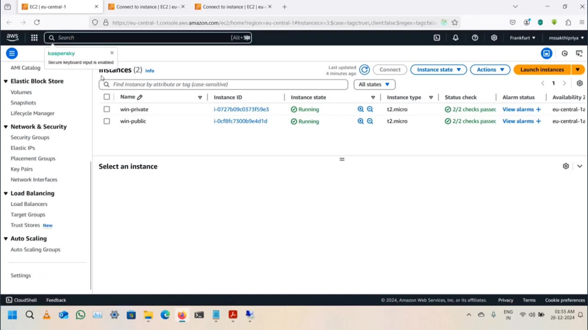Click the Launch instances button

pos(542,70)
